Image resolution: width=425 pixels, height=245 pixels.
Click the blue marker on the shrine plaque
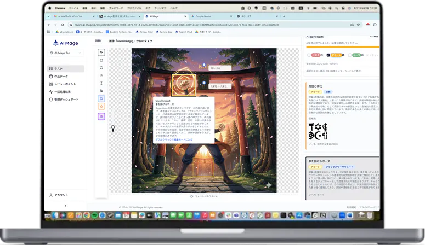pyautogui.click(x=204, y=83)
